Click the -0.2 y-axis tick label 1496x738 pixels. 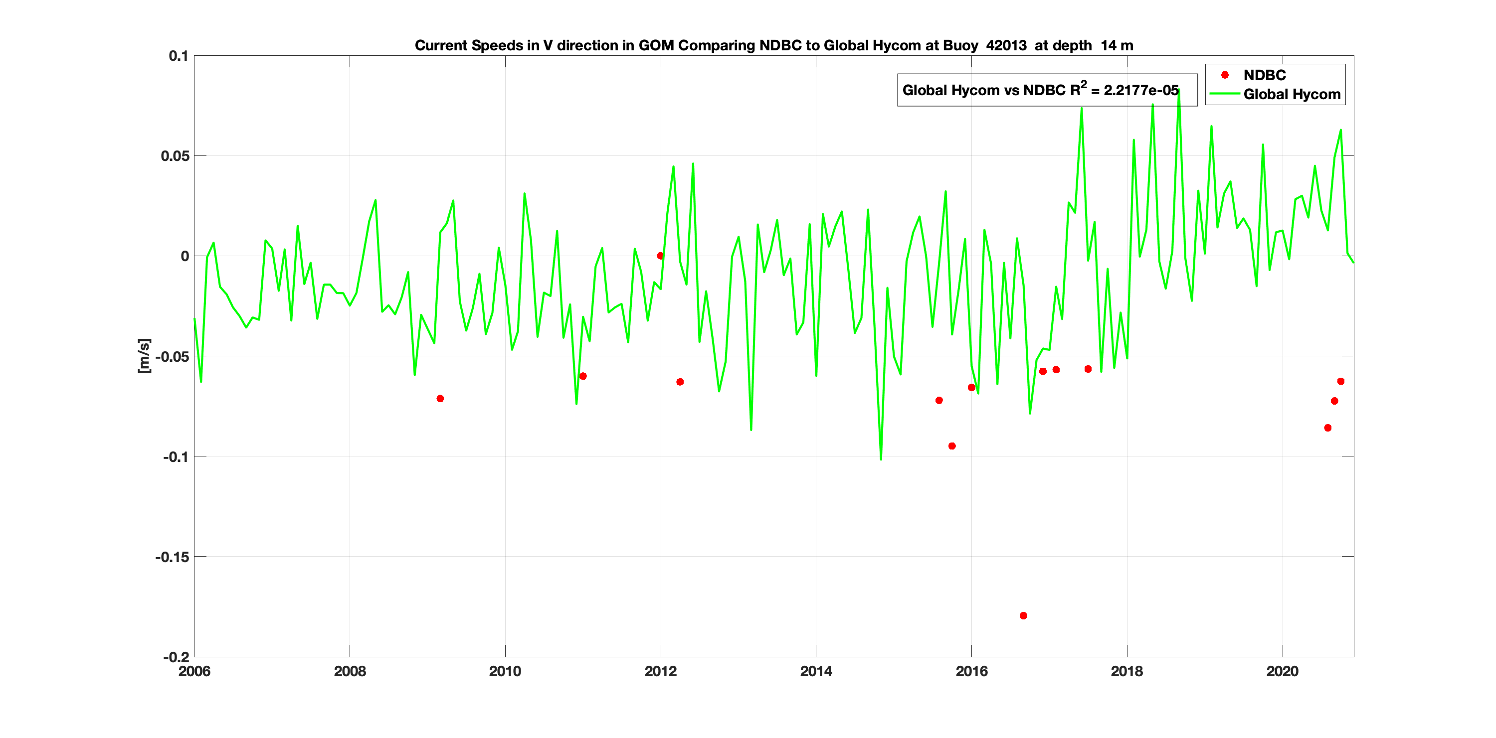tap(176, 657)
